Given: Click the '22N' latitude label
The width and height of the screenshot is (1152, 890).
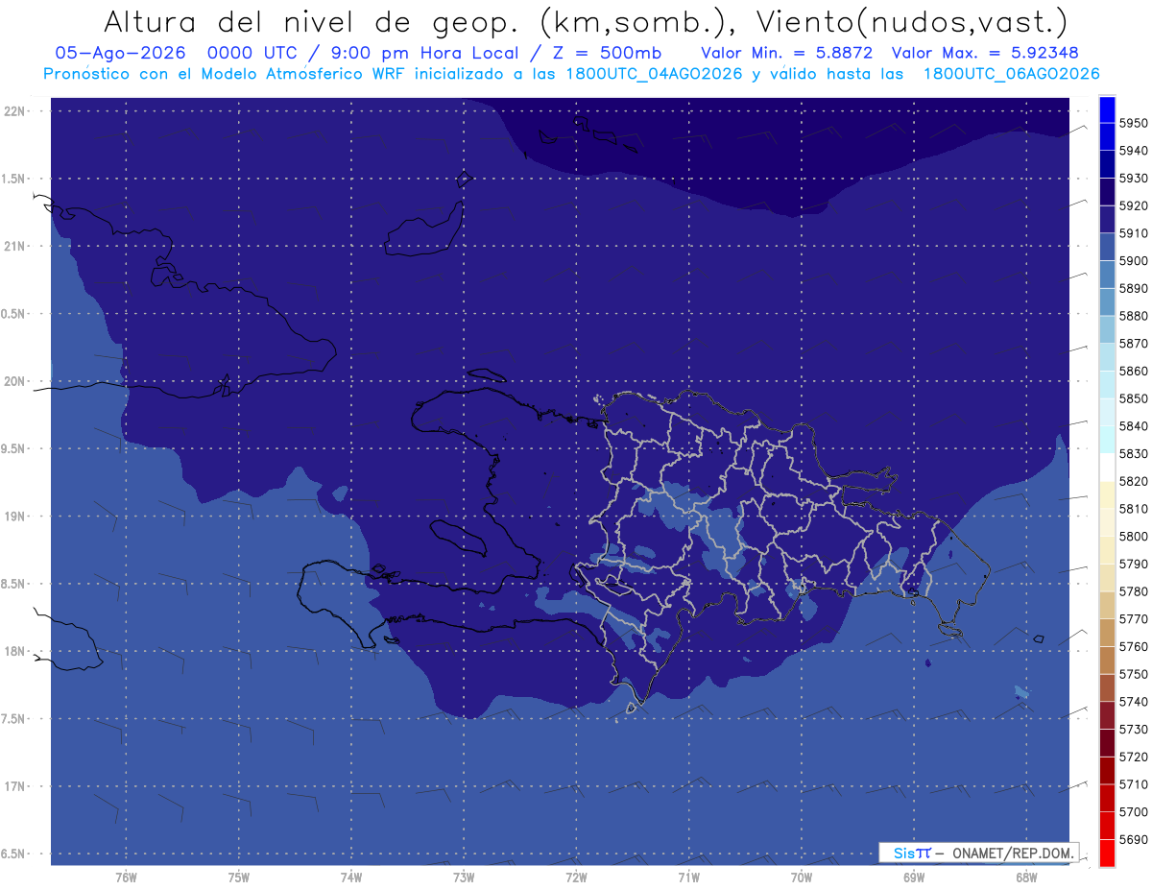Looking at the screenshot, I should click(16, 110).
